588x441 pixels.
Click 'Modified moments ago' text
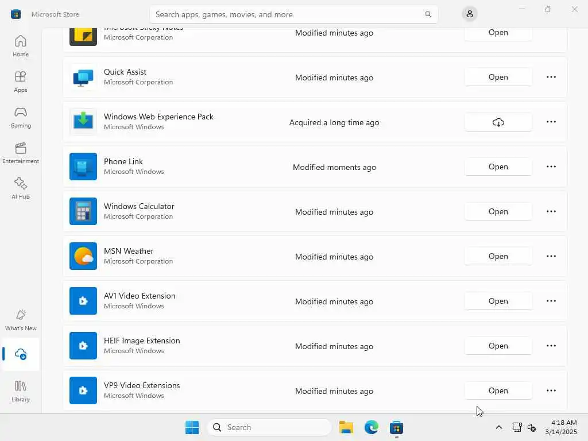pyautogui.click(x=334, y=167)
